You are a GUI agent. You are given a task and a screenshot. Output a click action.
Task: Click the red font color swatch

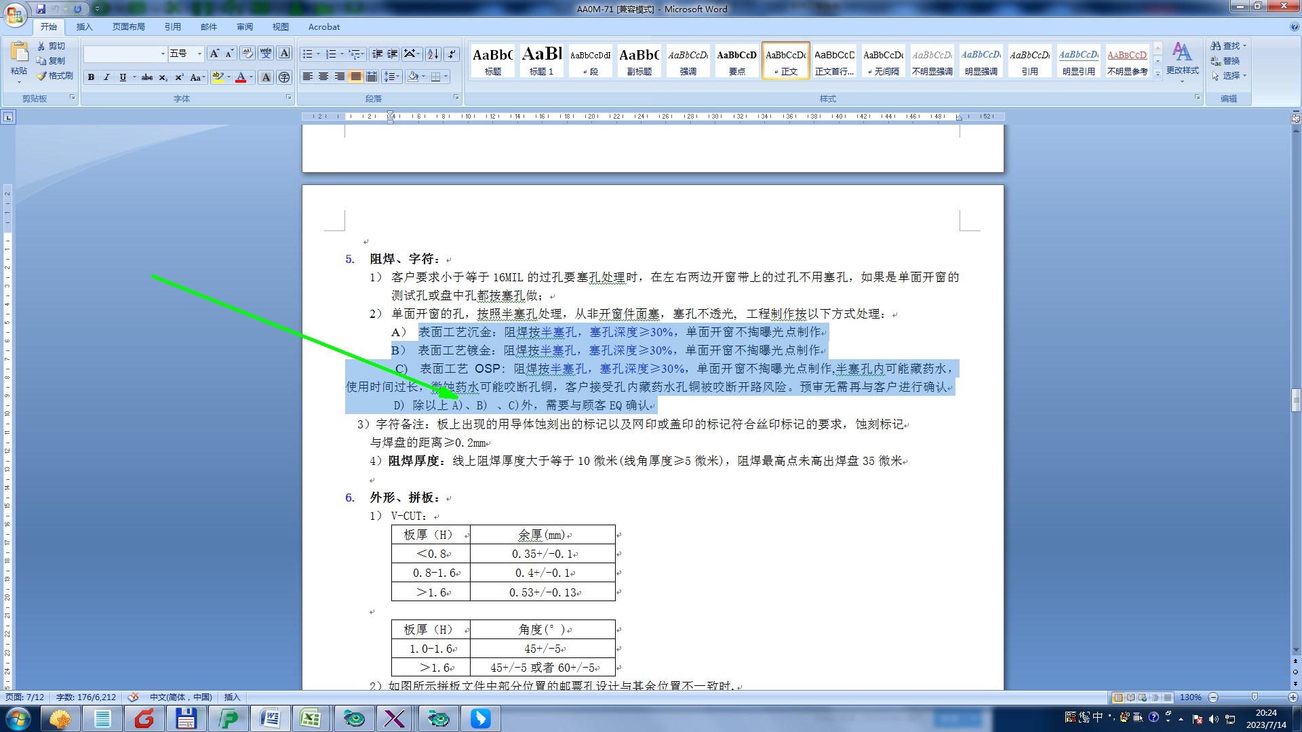(x=240, y=77)
